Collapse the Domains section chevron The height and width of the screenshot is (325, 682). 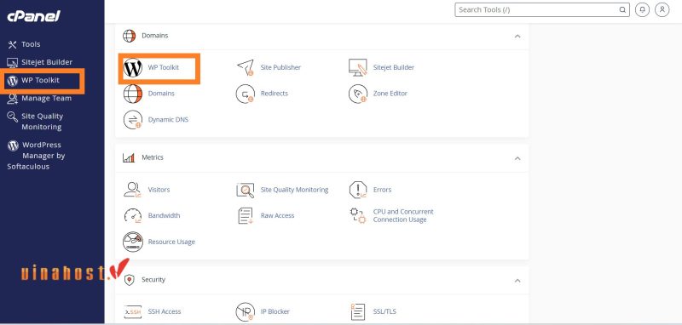(x=517, y=36)
